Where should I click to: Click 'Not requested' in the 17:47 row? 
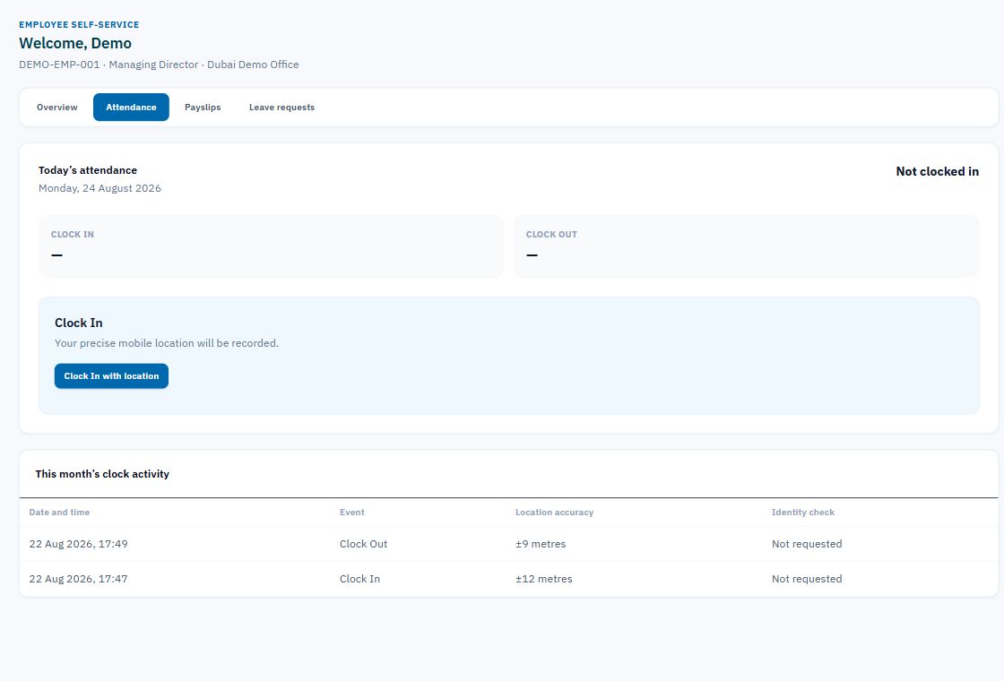tap(807, 579)
